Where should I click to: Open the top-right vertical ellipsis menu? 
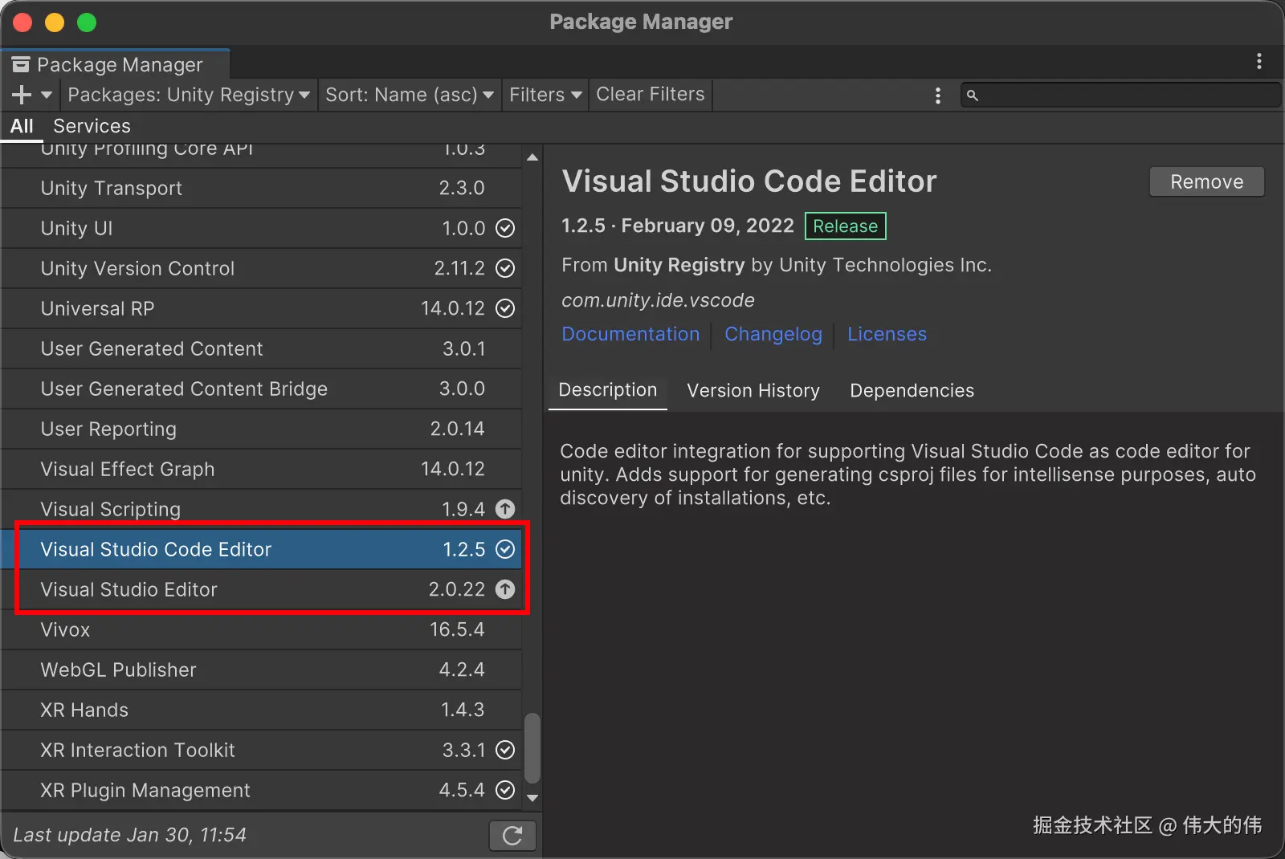pos(1258,61)
